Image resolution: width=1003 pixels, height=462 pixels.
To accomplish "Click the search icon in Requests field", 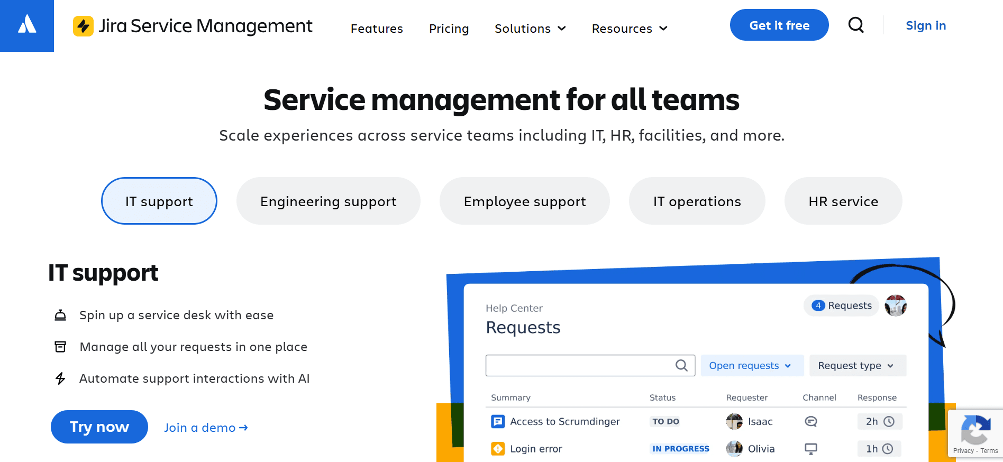I will (681, 365).
